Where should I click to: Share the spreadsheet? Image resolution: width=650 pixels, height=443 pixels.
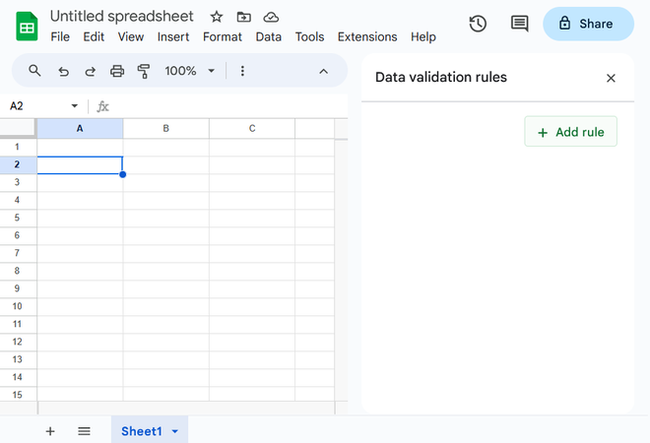pos(588,24)
